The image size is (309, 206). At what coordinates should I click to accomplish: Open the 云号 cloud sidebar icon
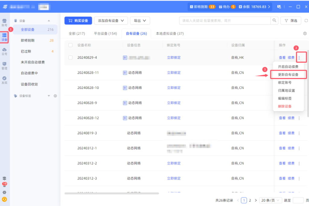(4, 51)
